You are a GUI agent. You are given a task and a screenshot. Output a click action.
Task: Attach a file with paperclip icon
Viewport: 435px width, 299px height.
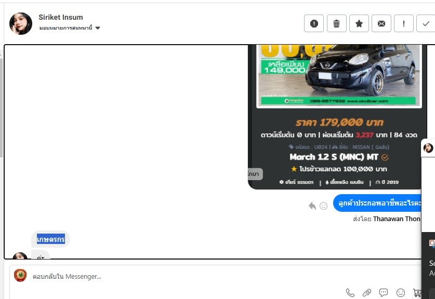point(367,293)
